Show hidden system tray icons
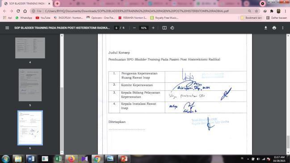Screen dimensions: 290x163 (248, 159)
